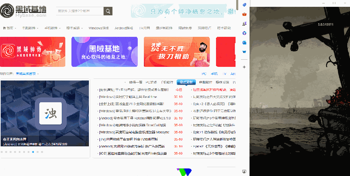Click the 黑域神券 red banner

32,52
